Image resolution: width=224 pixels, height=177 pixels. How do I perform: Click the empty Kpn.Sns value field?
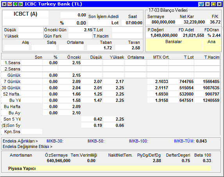31,132
